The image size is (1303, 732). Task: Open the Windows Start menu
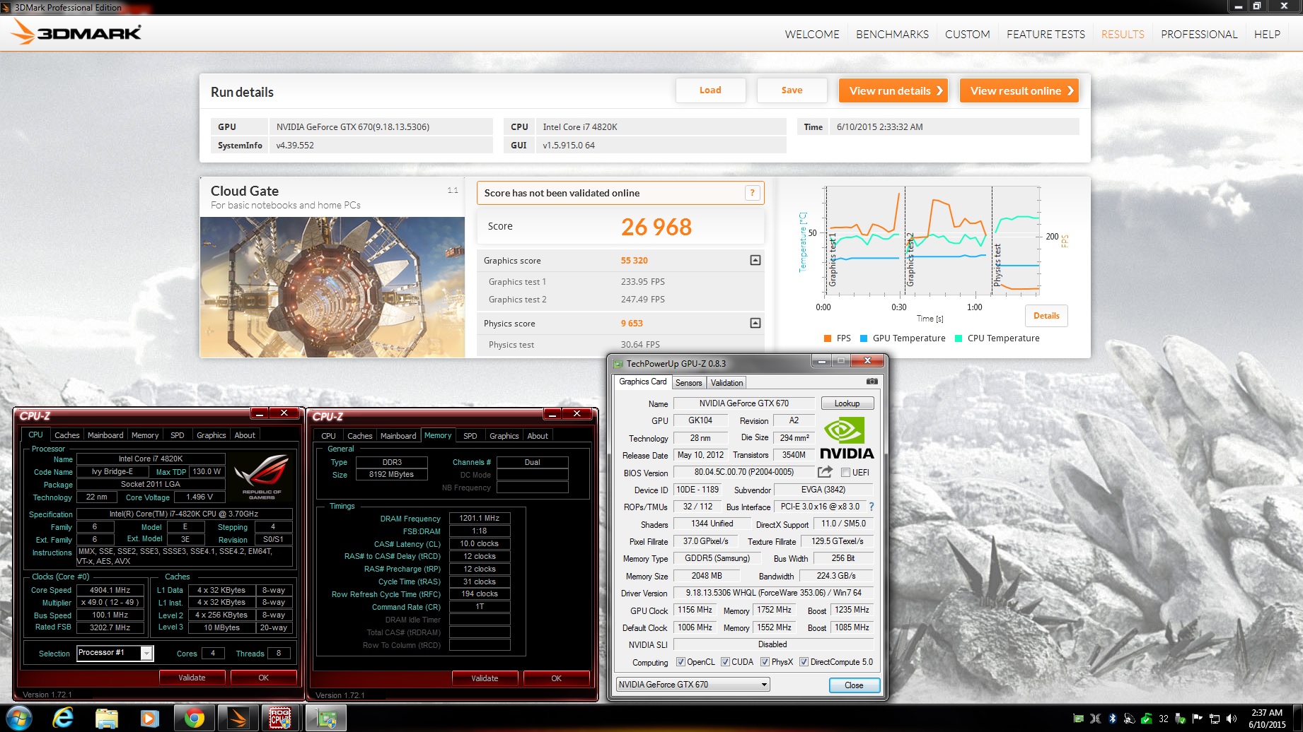point(18,719)
